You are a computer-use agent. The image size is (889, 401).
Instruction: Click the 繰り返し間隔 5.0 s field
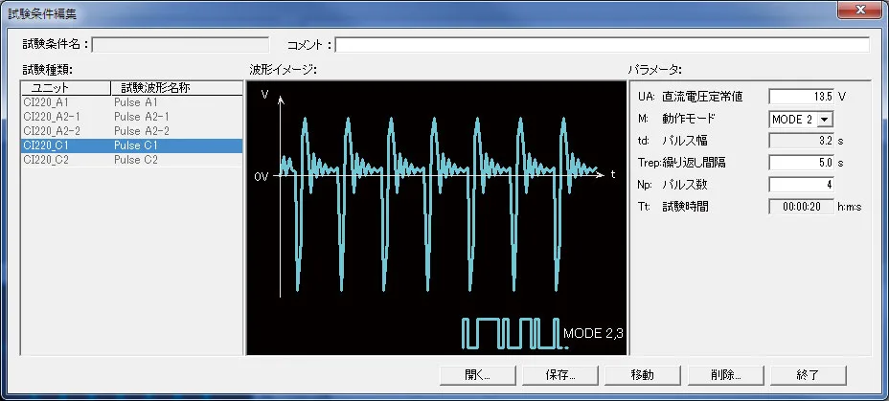click(x=802, y=162)
